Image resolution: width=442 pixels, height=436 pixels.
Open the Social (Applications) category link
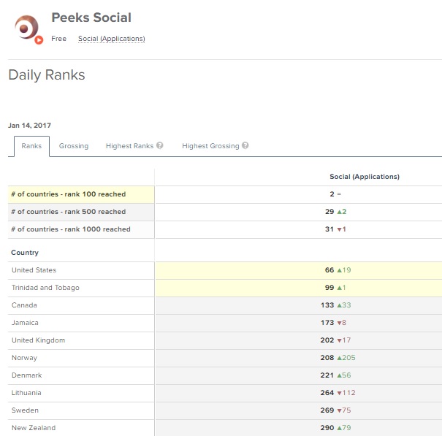[112, 39]
